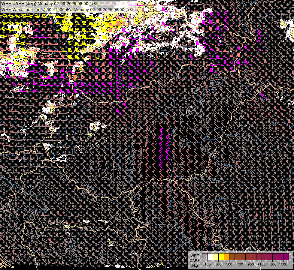Click the 1300 legend value

click(272, 264)
